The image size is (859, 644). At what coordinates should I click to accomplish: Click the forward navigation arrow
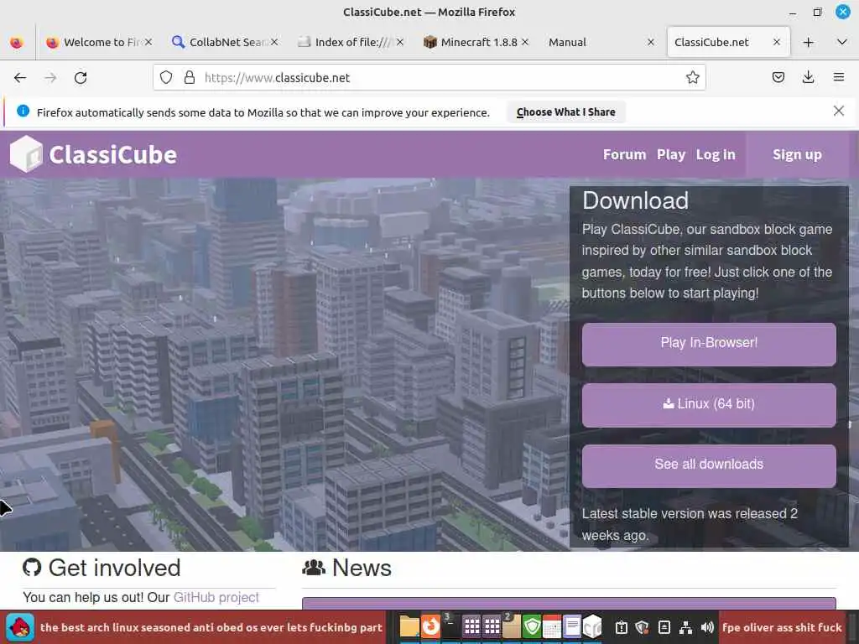[50, 78]
